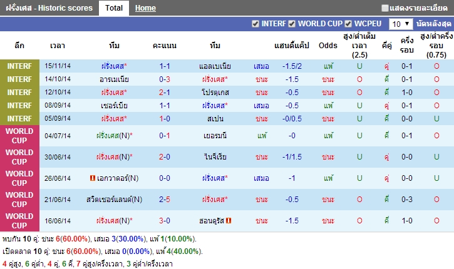Viewport: 454px width, 269px height.
Task: Click the Odds column header
Action: (328, 46)
